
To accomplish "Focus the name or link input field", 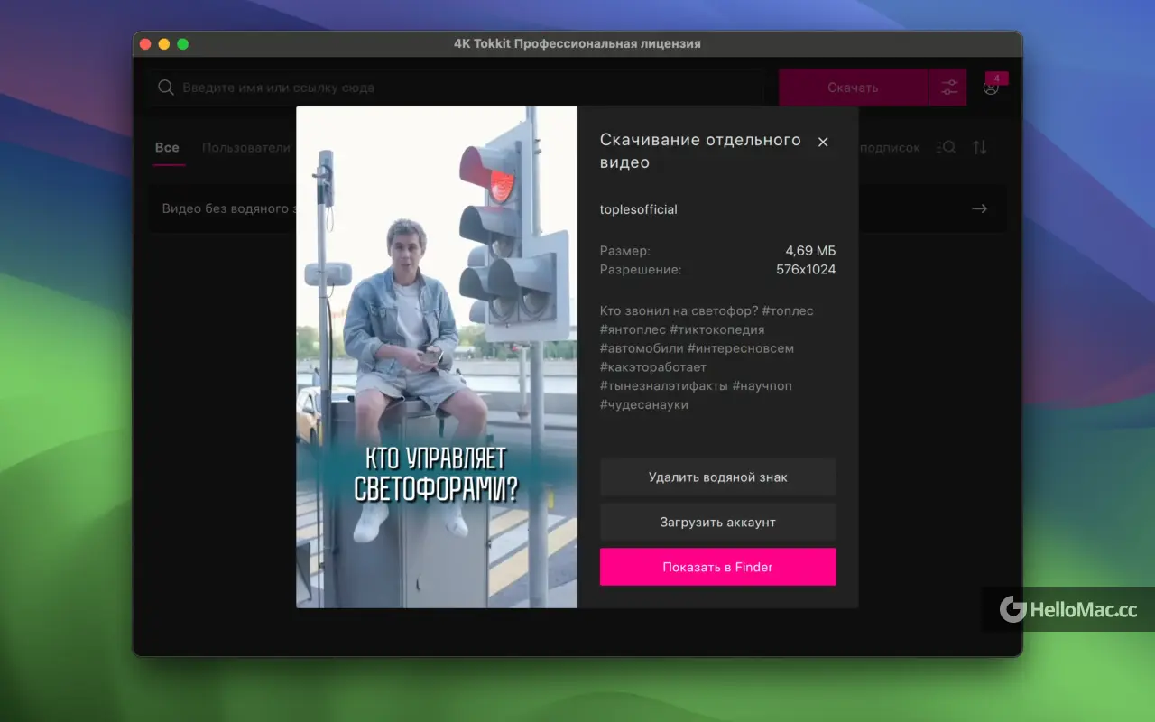I will click(x=457, y=88).
